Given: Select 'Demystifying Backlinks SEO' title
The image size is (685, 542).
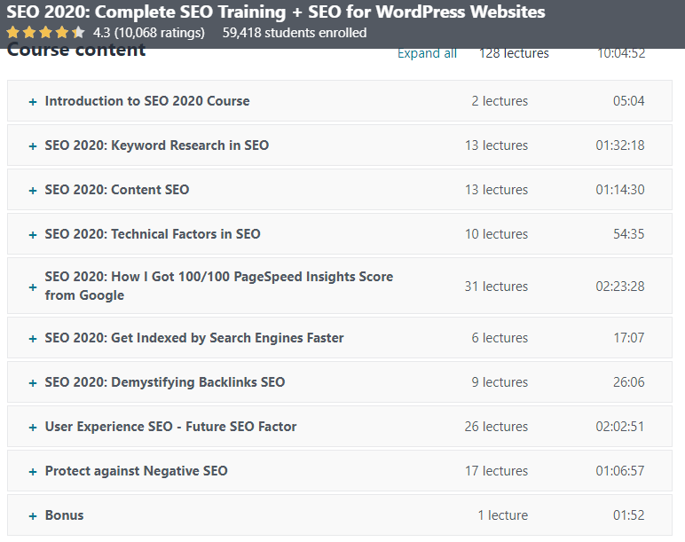Looking at the screenshot, I should click(x=165, y=382).
